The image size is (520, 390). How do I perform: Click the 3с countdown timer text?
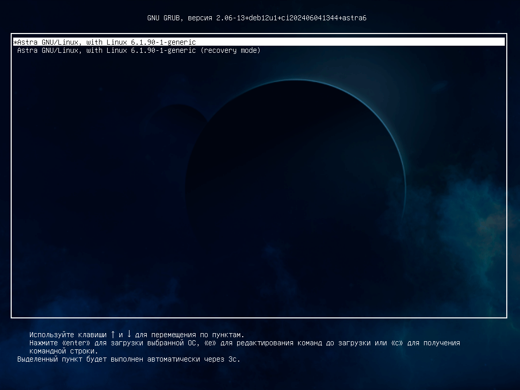pyautogui.click(x=232, y=360)
